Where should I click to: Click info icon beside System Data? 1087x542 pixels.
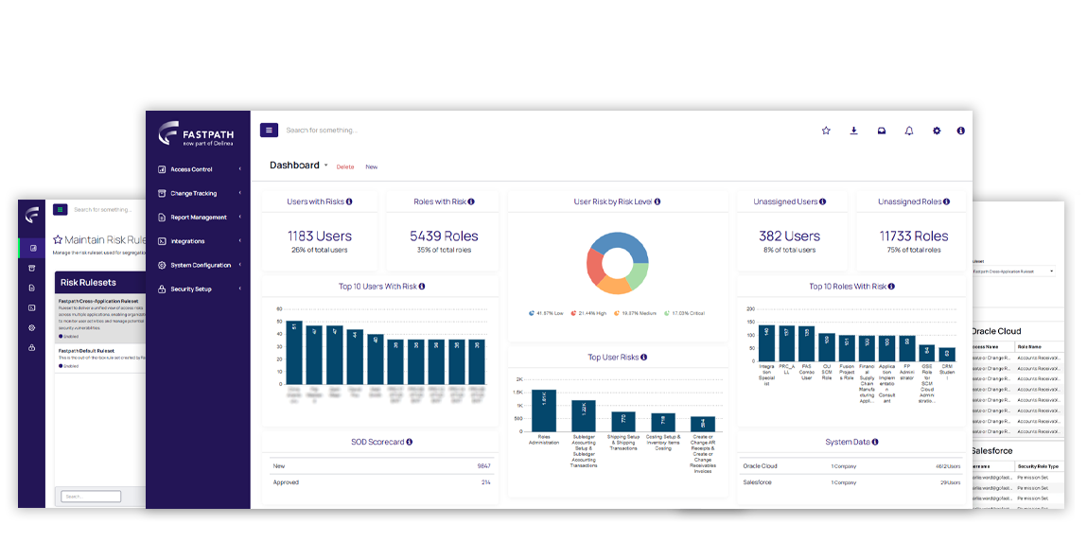[x=876, y=442]
